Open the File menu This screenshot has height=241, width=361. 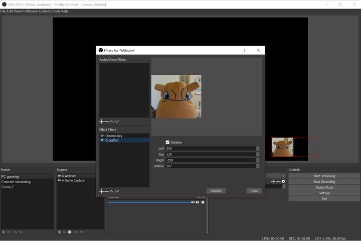click(3, 11)
